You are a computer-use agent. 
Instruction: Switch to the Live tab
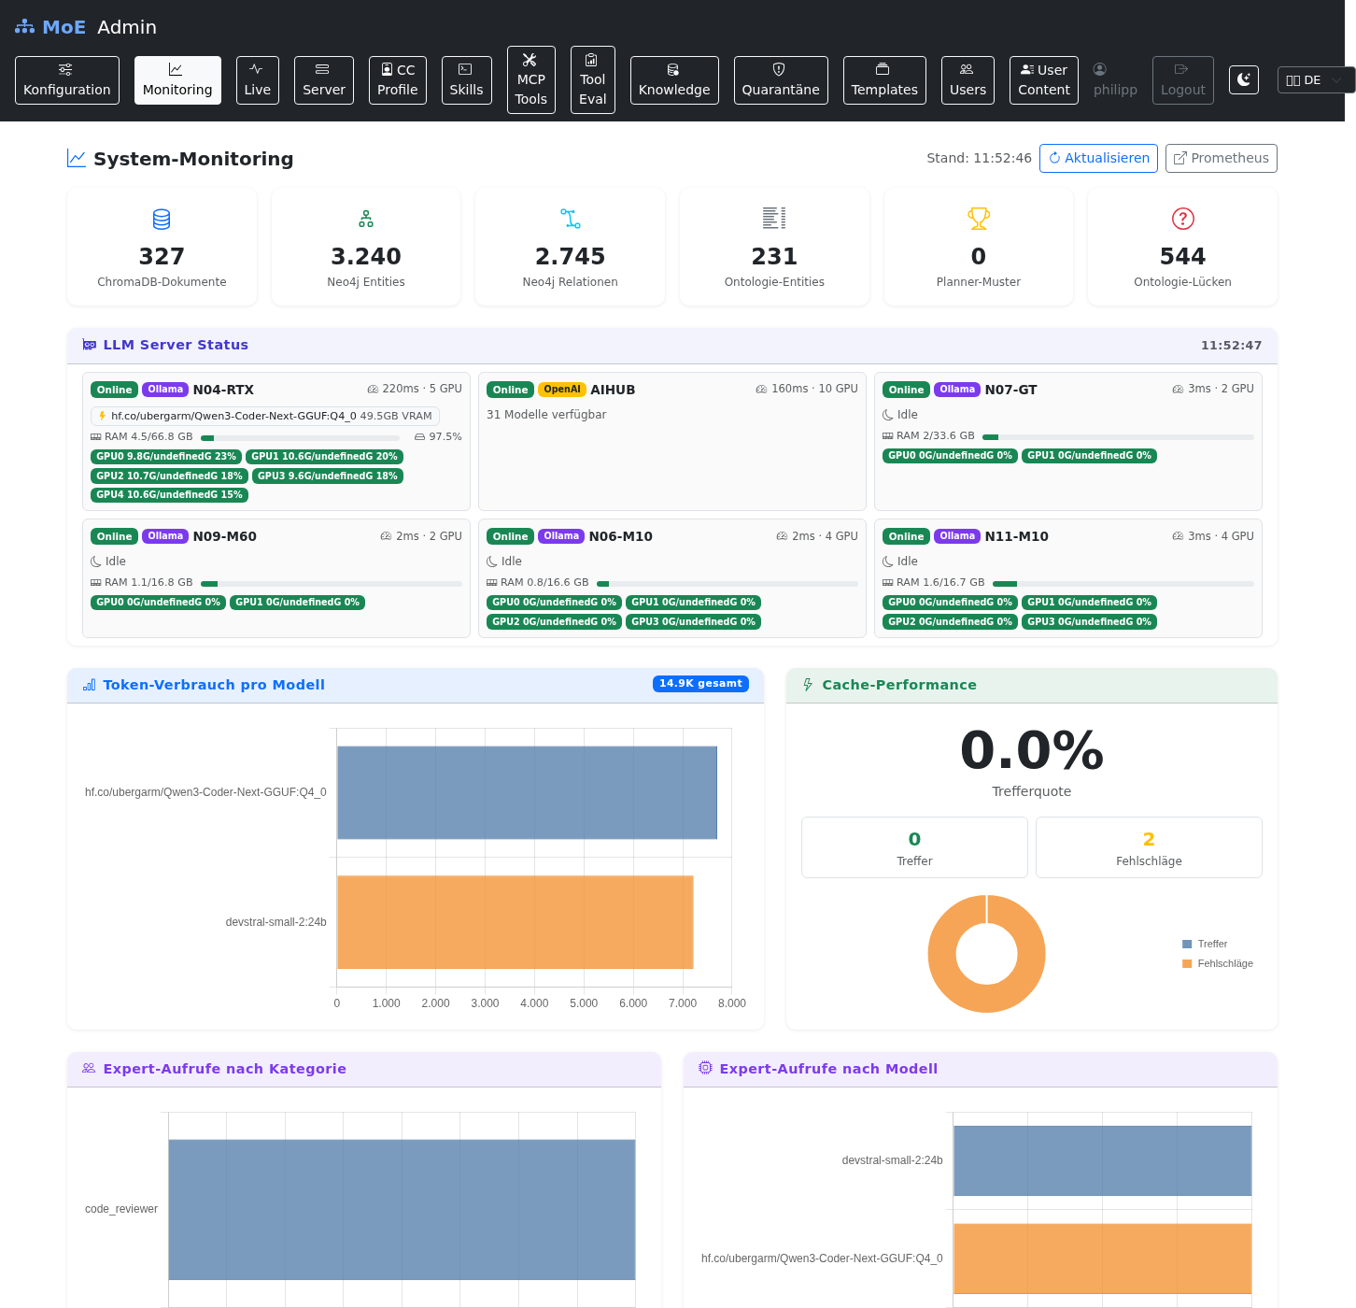click(x=257, y=80)
